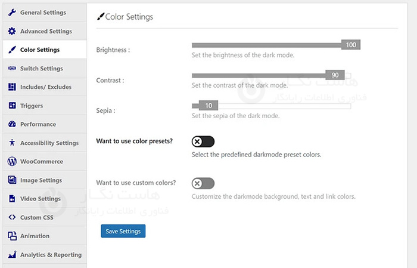This screenshot has width=417, height=268.
Task: Open the Custom CSS tab
Action: [36, 217]
